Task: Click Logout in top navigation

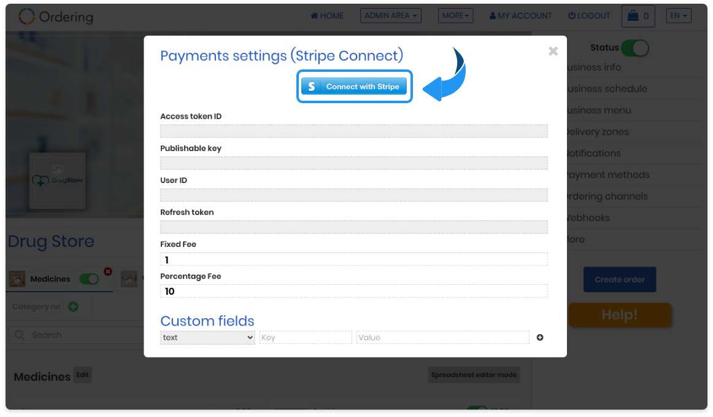Action: pyautogui.click(x=589, y=15)
